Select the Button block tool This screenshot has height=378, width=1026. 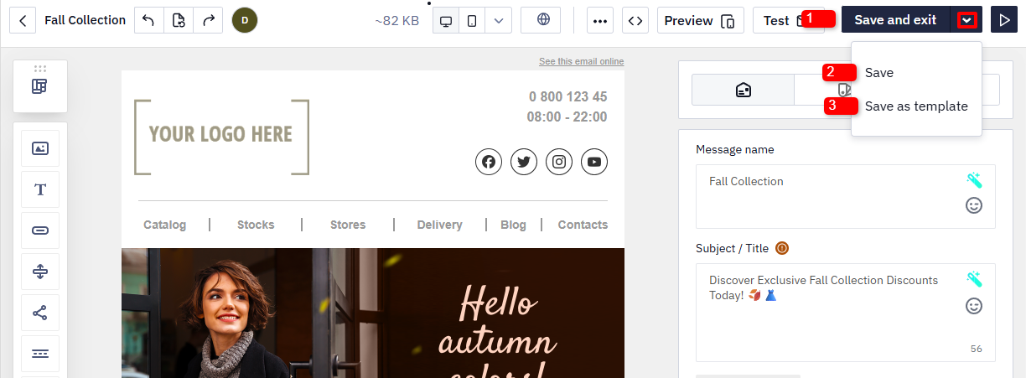40,230
